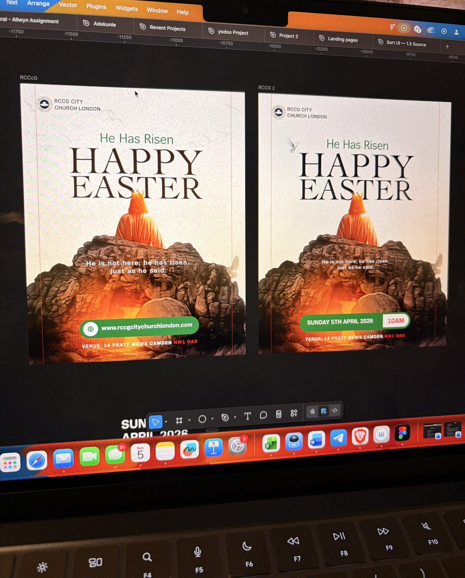Click the user account menu bar icon
465x578 pixels.
pyautogui.click(x=456, y=32)
